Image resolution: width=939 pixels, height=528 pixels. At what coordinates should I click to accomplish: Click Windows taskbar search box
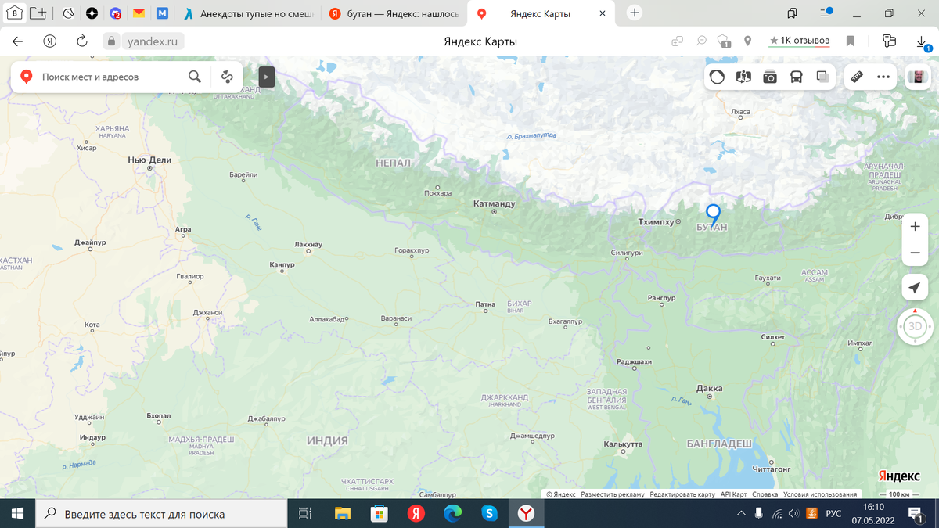[x=162, y=513]
